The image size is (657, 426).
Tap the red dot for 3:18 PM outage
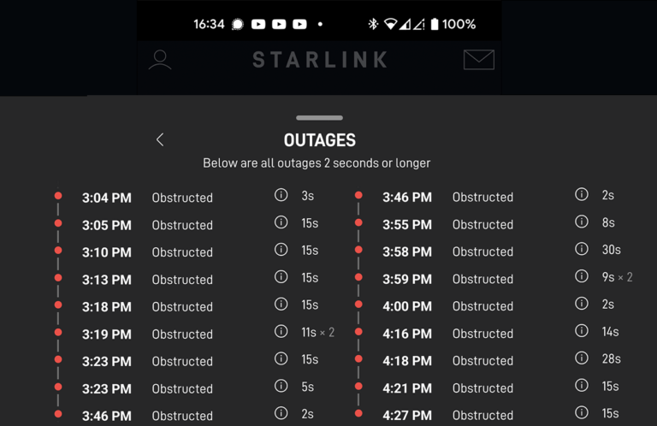tap(58, 305)
